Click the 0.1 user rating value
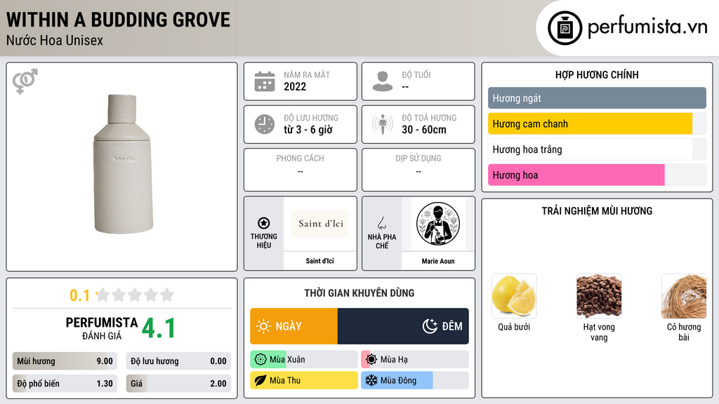 80,295
